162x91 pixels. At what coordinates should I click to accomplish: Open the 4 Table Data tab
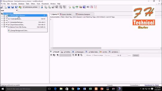[92, 52]
